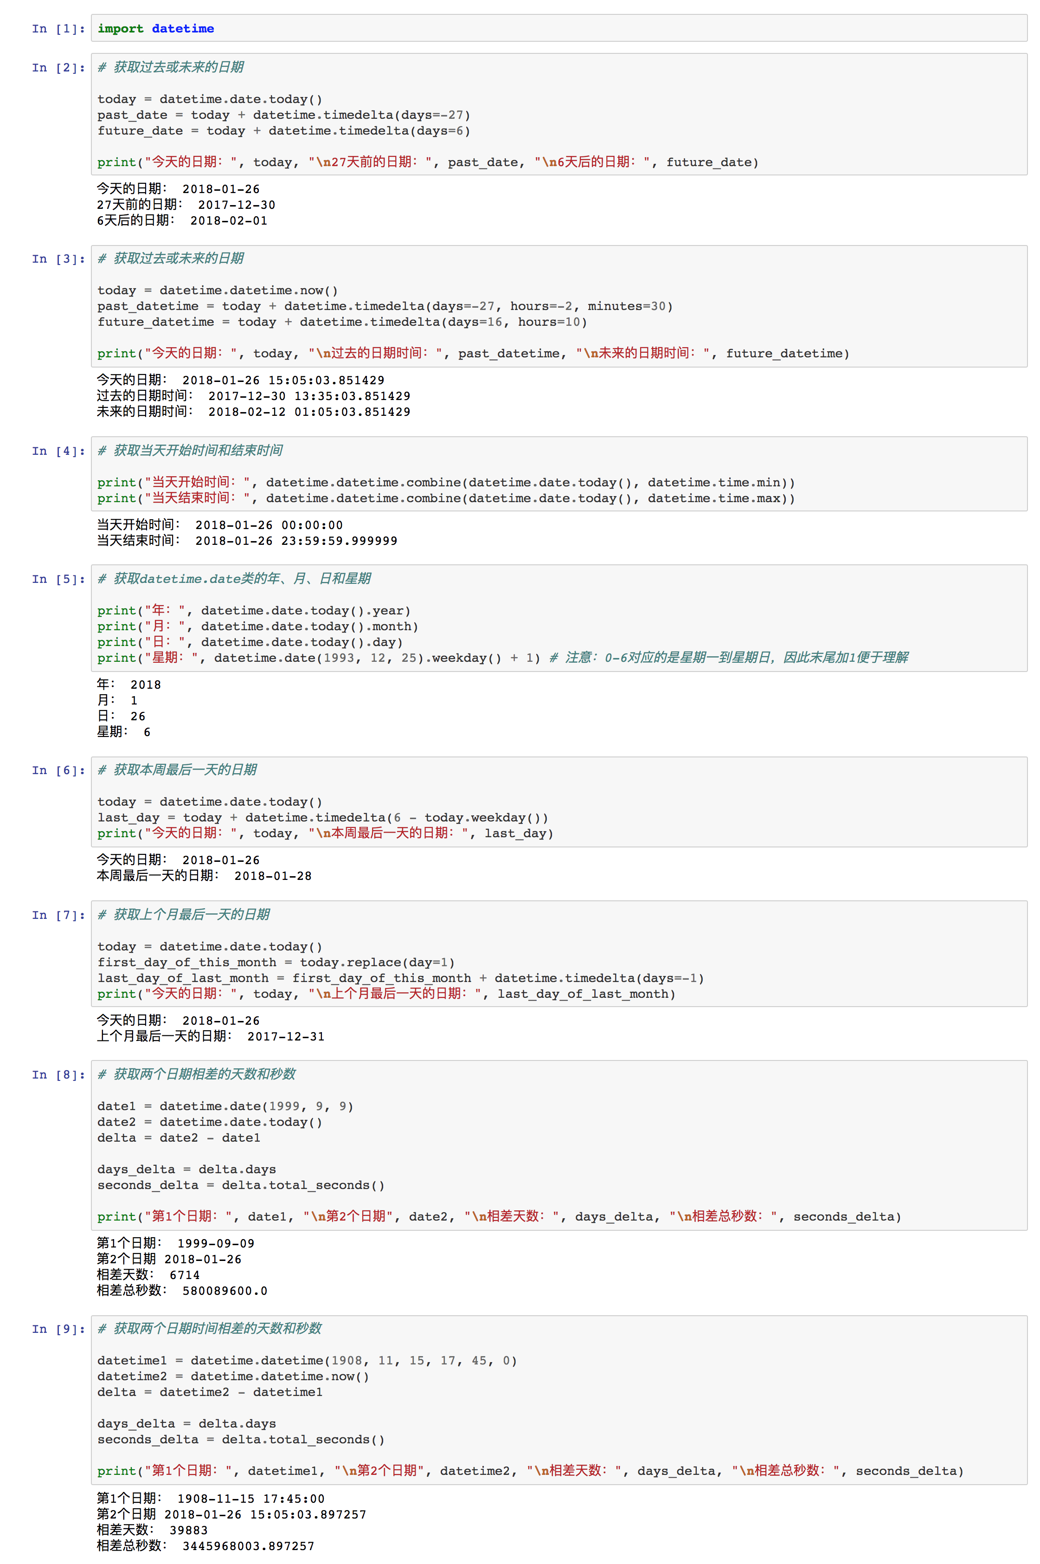Click the 580089600.0 output line

point(182,1291)
